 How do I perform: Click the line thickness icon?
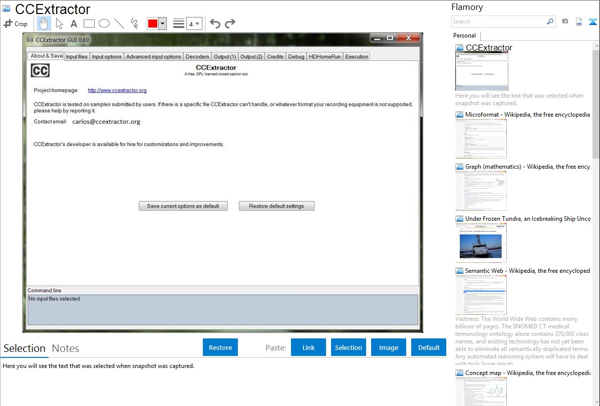pos(178,24)
